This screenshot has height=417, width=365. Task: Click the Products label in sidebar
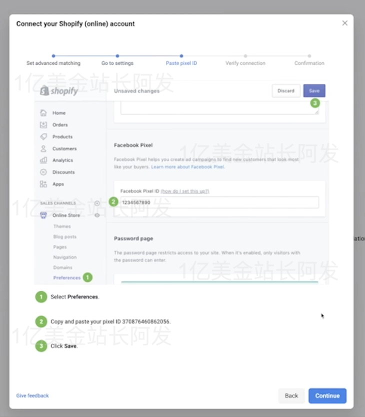click(x=62, y=136)
